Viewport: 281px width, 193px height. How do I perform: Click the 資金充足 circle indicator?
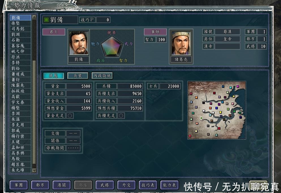[x=70, y=116]
